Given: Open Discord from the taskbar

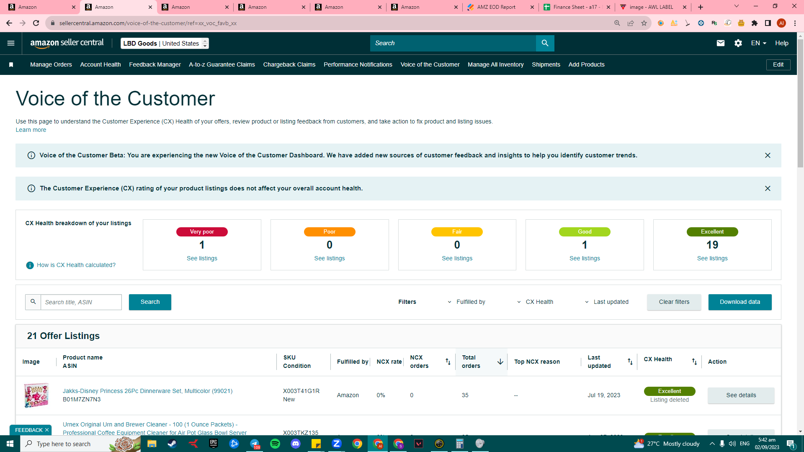Looking at the screenshot, I should 296,444.
